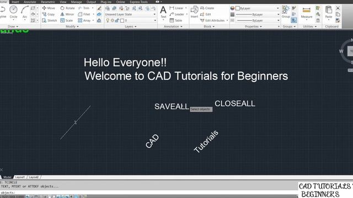Viewport: 353px width, 198px height.
Task: Insert a Table annotation
Action: [176, 20]
